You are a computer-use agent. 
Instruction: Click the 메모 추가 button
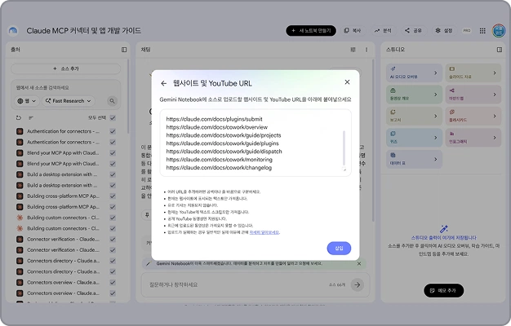pos(443,290)
